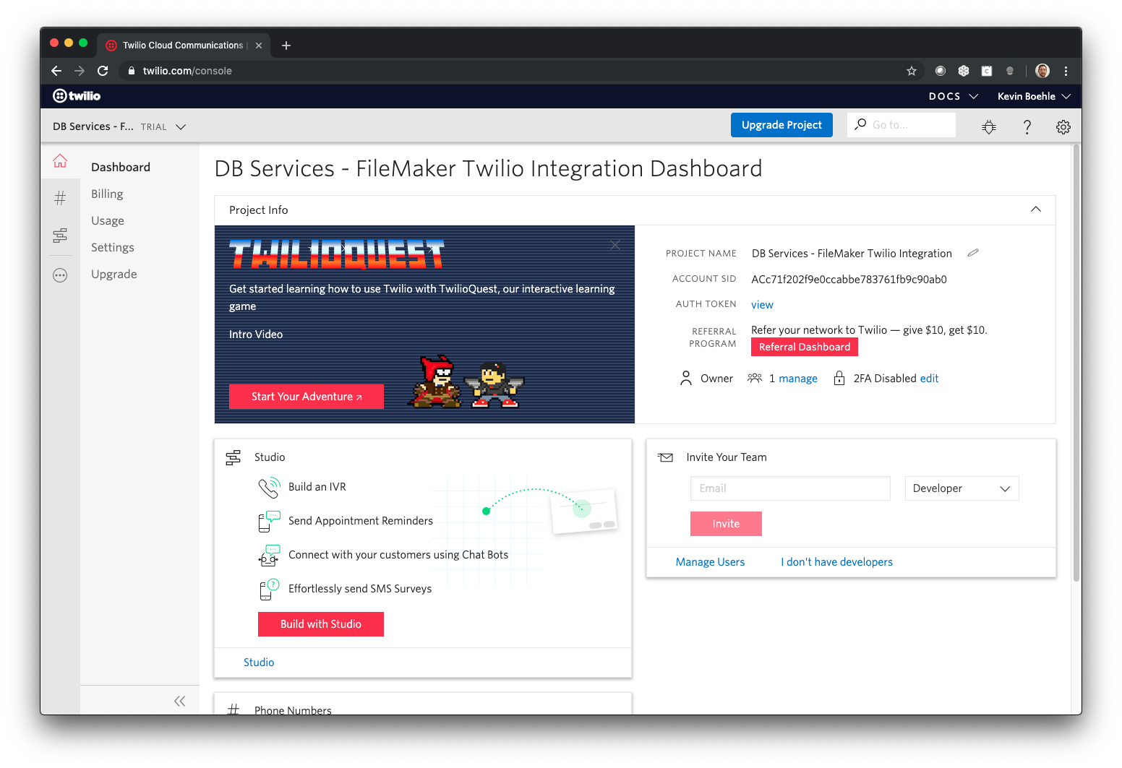
Task: Reload the page in browser
Action: (103, 71)
